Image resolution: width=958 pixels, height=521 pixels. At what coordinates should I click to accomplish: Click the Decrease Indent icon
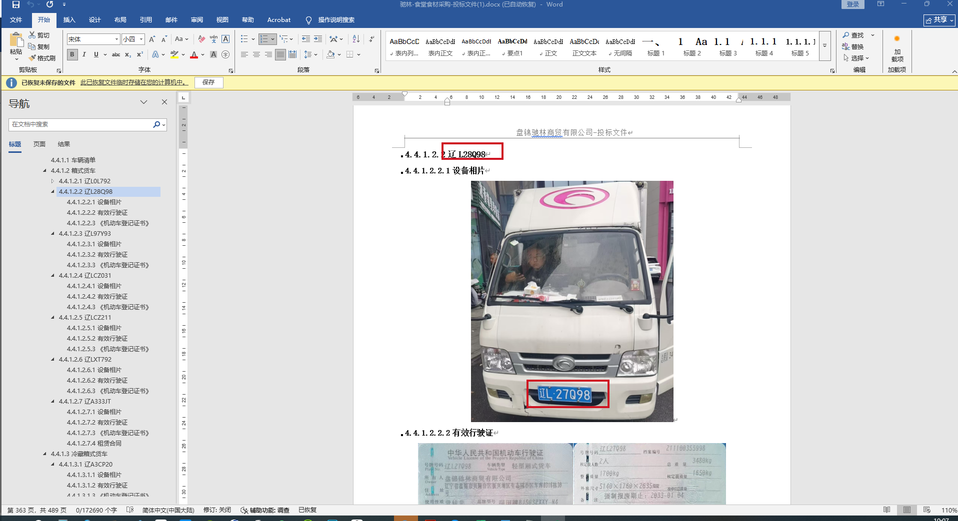pyautogui.click(x=306, y=39)
